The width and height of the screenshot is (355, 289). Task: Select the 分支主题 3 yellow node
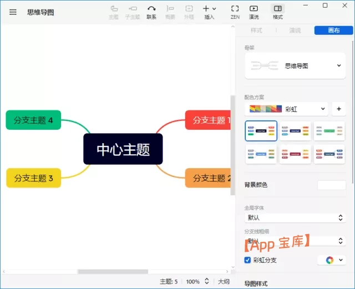pyautogui.click(x=33, y=178)
